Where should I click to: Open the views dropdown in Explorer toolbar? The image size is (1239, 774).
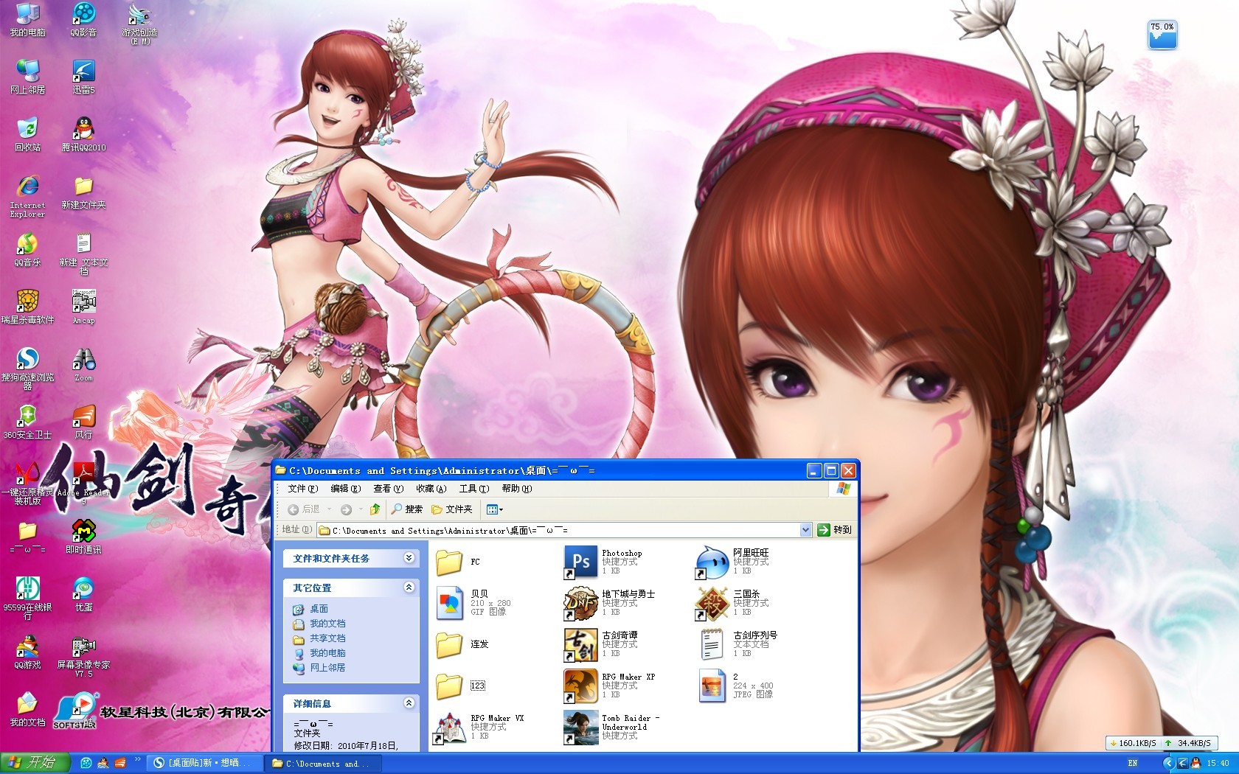[495, 509]
